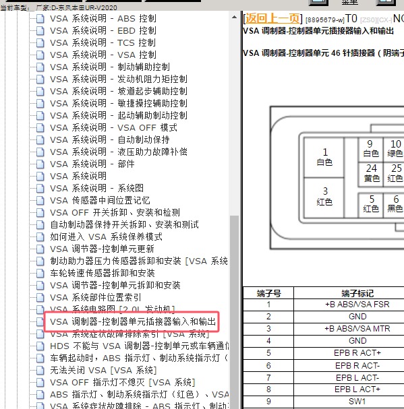Open 'VSA OFF 开关拆卸、安装和检测' page

point(115,213)
